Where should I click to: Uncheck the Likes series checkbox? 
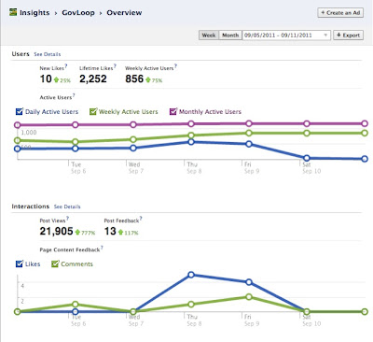click(20, 264)
